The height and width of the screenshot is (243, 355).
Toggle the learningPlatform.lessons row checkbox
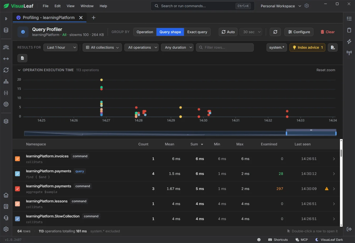[17, 204]
